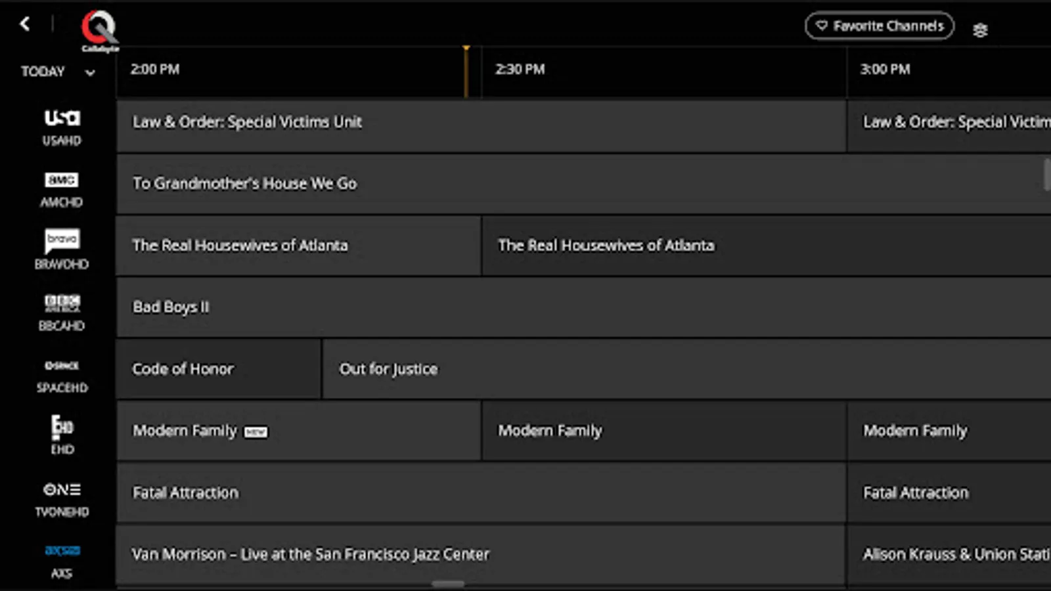Image resolution: width=1051 pixels, height=591 pixels.
Task: Open the Modern Family episode marked NEW
Action: point(298,431)
